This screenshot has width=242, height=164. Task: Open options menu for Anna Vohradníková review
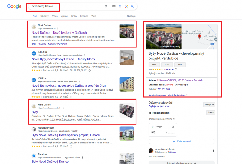coord(213,151)
